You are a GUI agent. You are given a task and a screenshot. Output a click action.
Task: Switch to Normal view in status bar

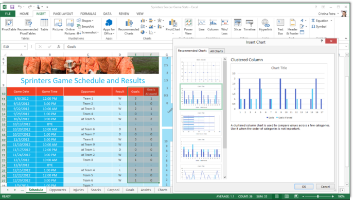tap(277, 196)
